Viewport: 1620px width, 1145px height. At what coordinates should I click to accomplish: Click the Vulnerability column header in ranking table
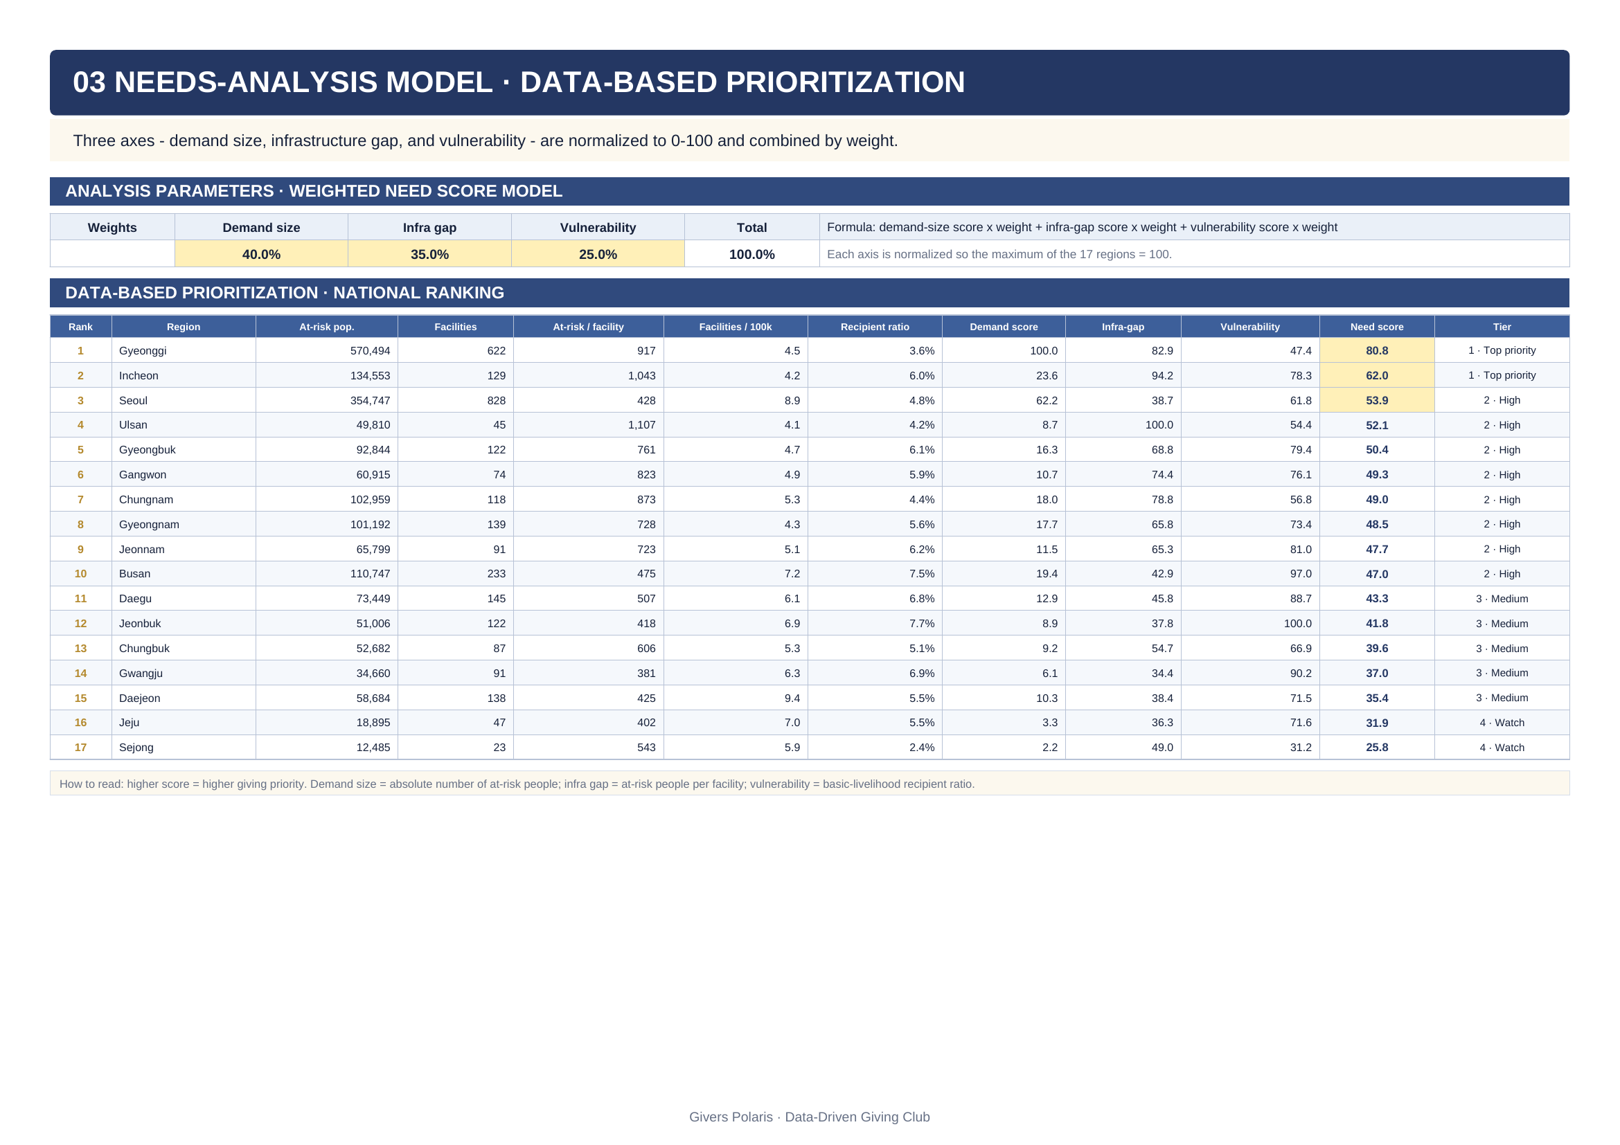(x=1249, y=327)
